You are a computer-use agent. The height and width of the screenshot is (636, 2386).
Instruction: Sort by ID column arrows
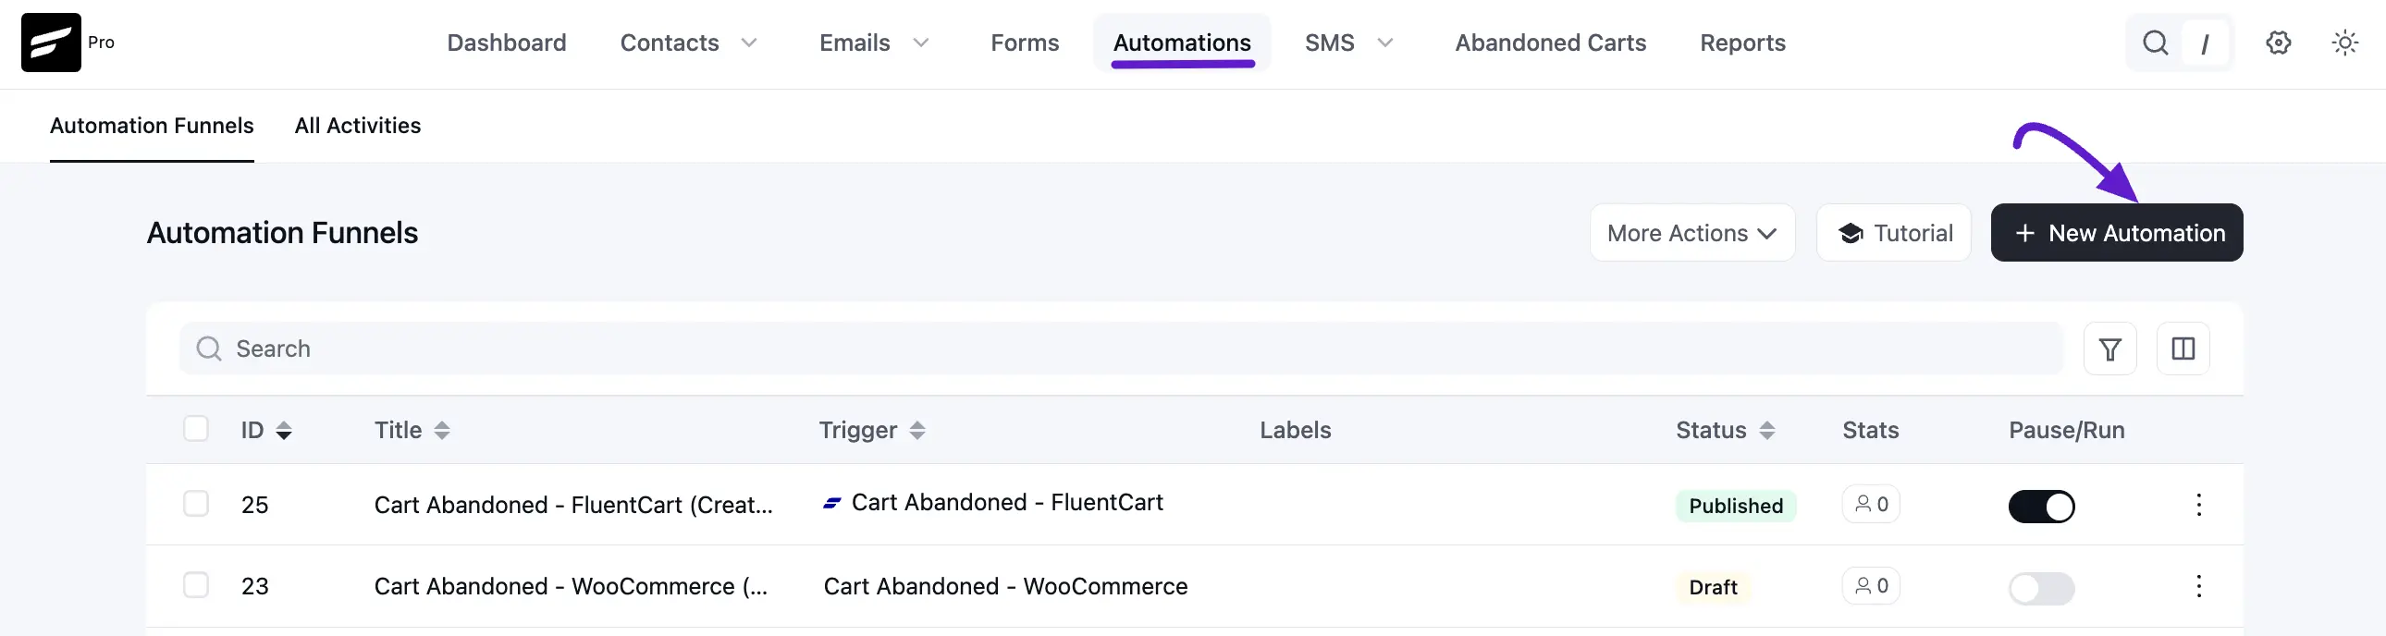point(284,431)
